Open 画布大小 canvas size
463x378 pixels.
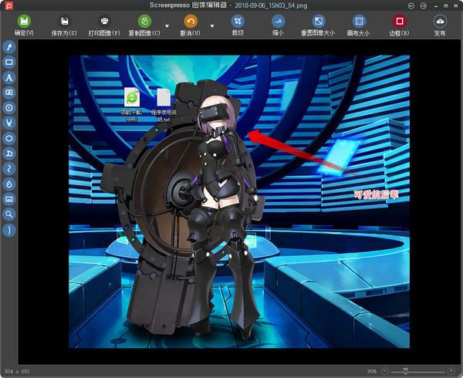[x=359, y=25]
